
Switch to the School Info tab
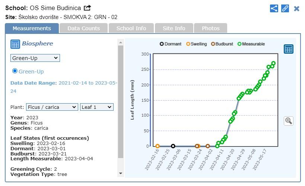pos(131,28)
